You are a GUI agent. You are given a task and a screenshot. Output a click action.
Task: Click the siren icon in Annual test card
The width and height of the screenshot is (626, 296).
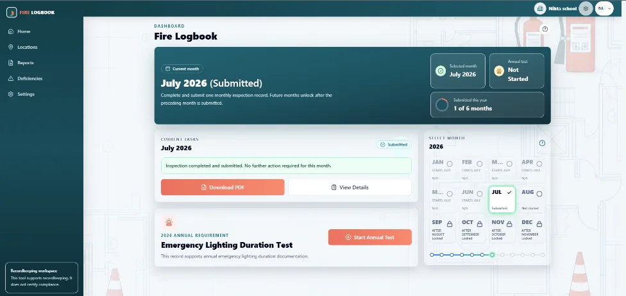(x=499, y=71)
